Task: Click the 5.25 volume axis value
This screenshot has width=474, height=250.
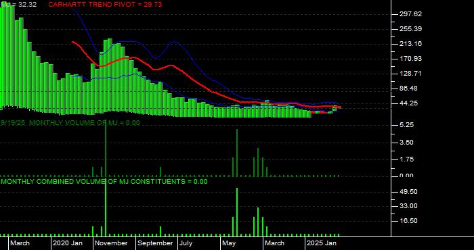Action: (406, 124)
